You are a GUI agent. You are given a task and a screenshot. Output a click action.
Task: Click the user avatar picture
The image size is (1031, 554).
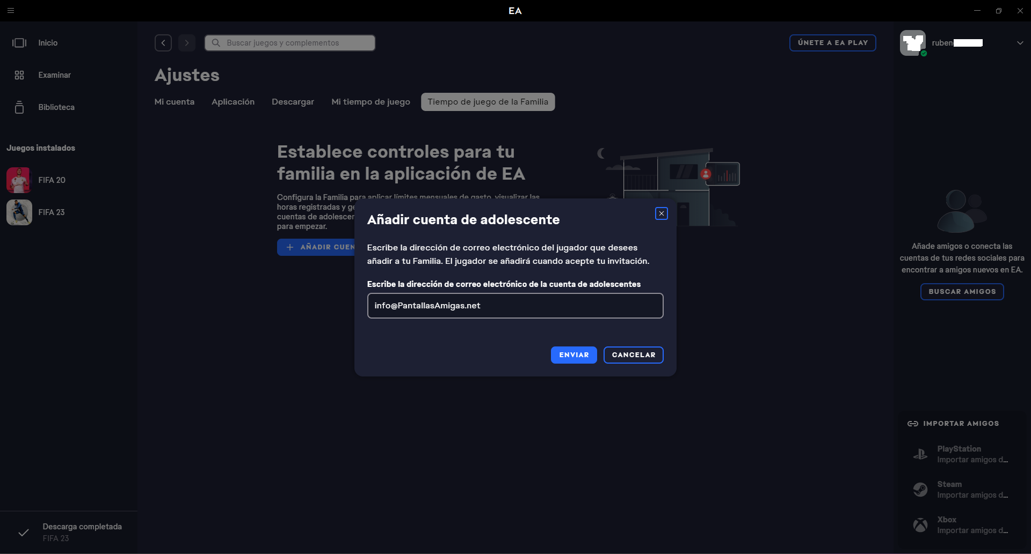click(913, 43)
